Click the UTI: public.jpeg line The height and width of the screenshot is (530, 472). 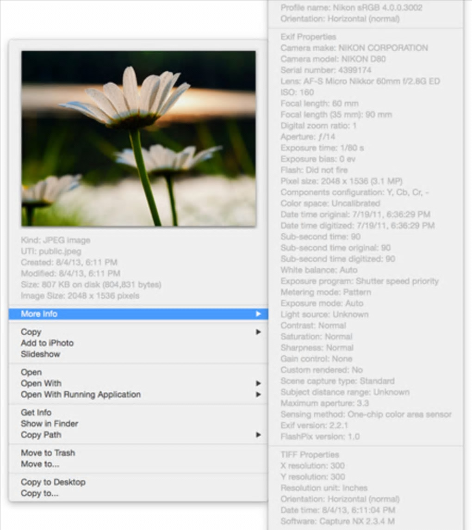51,251
